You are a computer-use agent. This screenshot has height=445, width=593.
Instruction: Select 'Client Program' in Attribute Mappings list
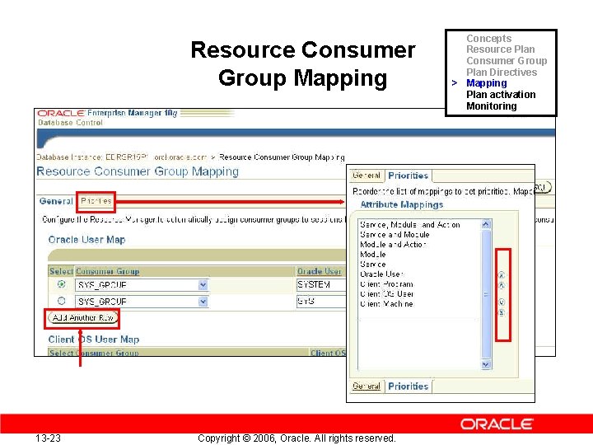pos(386,283)
